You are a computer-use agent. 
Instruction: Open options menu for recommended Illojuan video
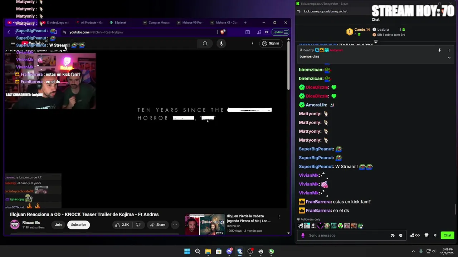click(279, 217)
